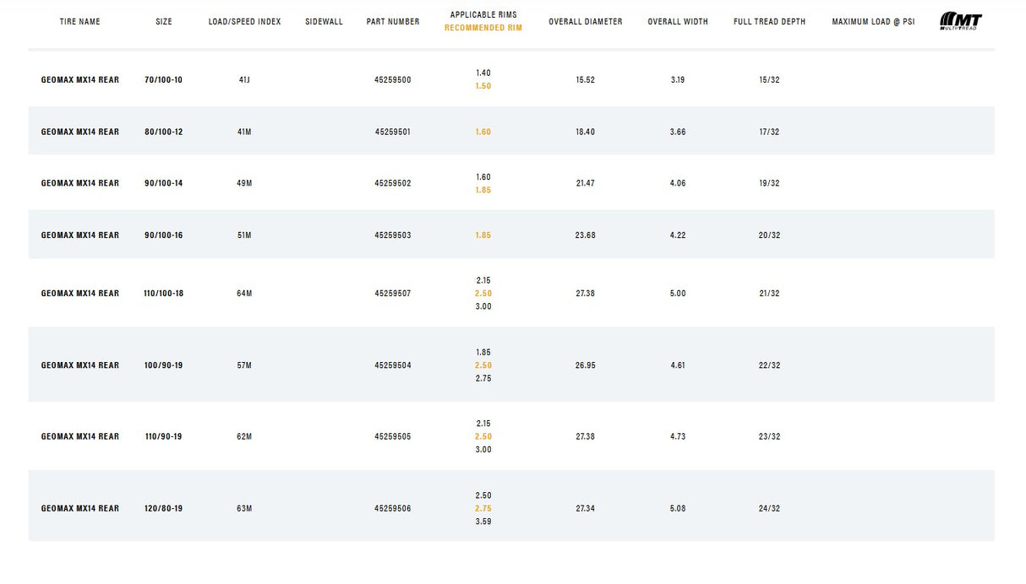This screenshot has width=1026, height=584.
Task: Click the 80/100-12 tire size cell
Action: click(163, 132)
